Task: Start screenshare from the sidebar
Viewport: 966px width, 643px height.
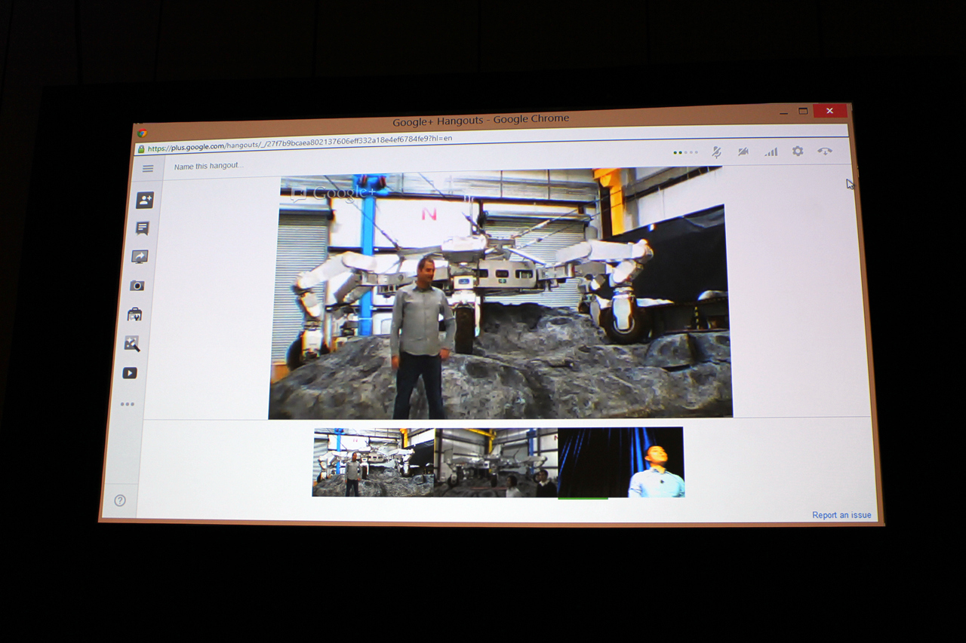Action: (140, 257)
